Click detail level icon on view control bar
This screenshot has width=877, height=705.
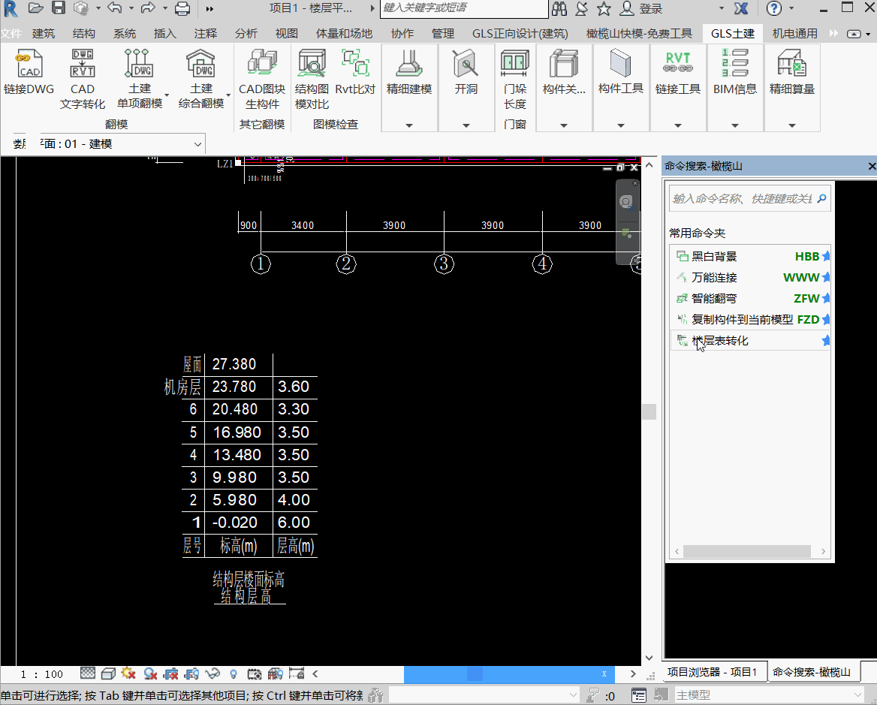pos(88,673)
